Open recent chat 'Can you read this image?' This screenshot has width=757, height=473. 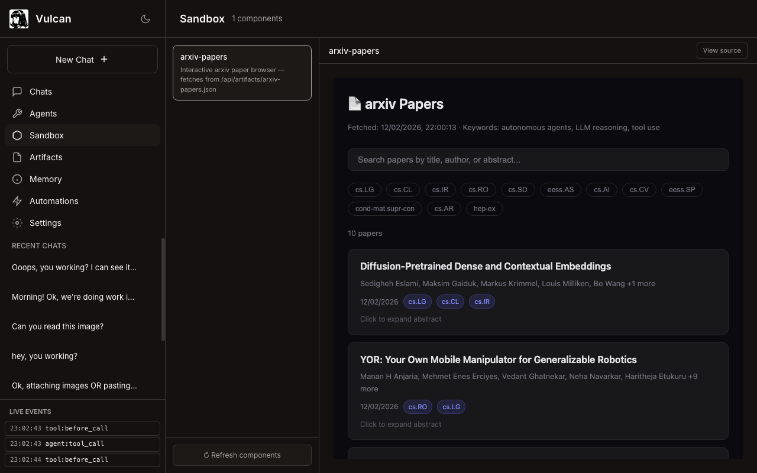[x=57, y=326]
